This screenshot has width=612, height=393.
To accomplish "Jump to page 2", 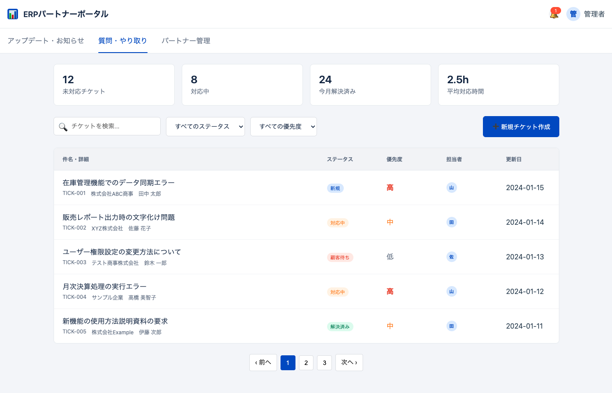I will pyautogui.click(x=306, y=363).
